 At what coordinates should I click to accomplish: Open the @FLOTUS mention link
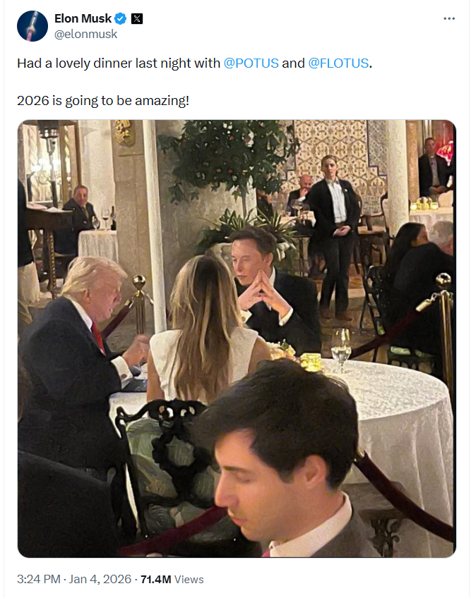click(338, 63)
